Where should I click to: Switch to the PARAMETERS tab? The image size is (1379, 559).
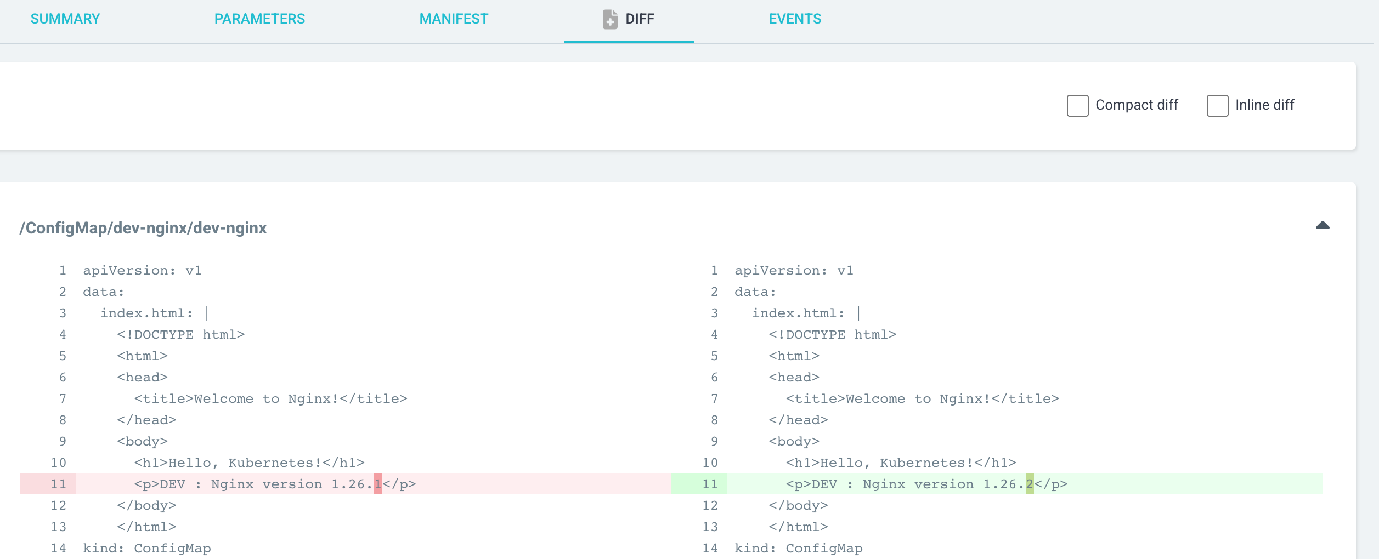tap(259, 19)
